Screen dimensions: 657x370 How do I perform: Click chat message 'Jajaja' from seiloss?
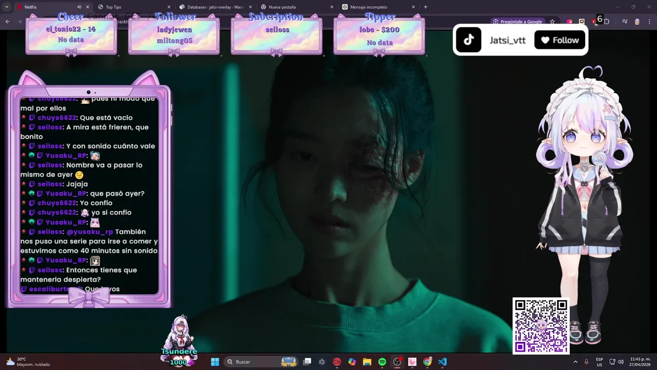(x=77, y=184)
